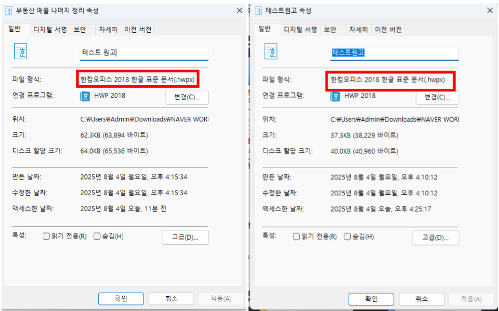Viewport: 499px width, 311px height.
Task: Click file name field containing 테스트 원고
Action: [x=144, y=53]
